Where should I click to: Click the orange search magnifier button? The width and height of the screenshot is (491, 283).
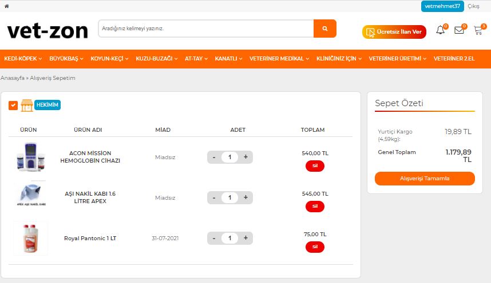coord(325,29)
